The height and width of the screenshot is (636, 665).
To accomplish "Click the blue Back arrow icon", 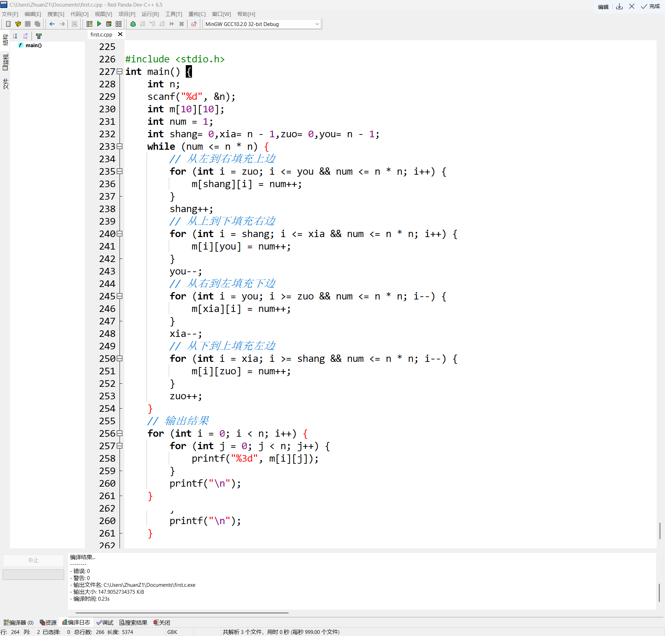I will tap(52, 24).
